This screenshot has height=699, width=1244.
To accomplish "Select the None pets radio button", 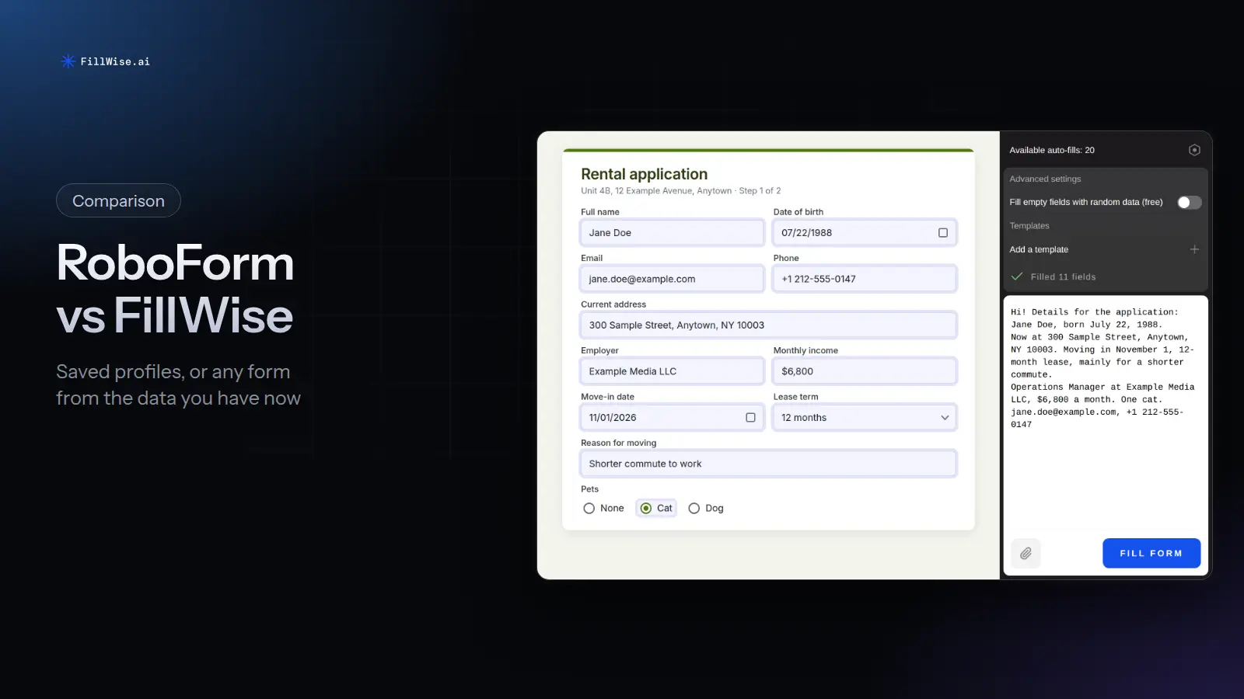I will 589,509.
